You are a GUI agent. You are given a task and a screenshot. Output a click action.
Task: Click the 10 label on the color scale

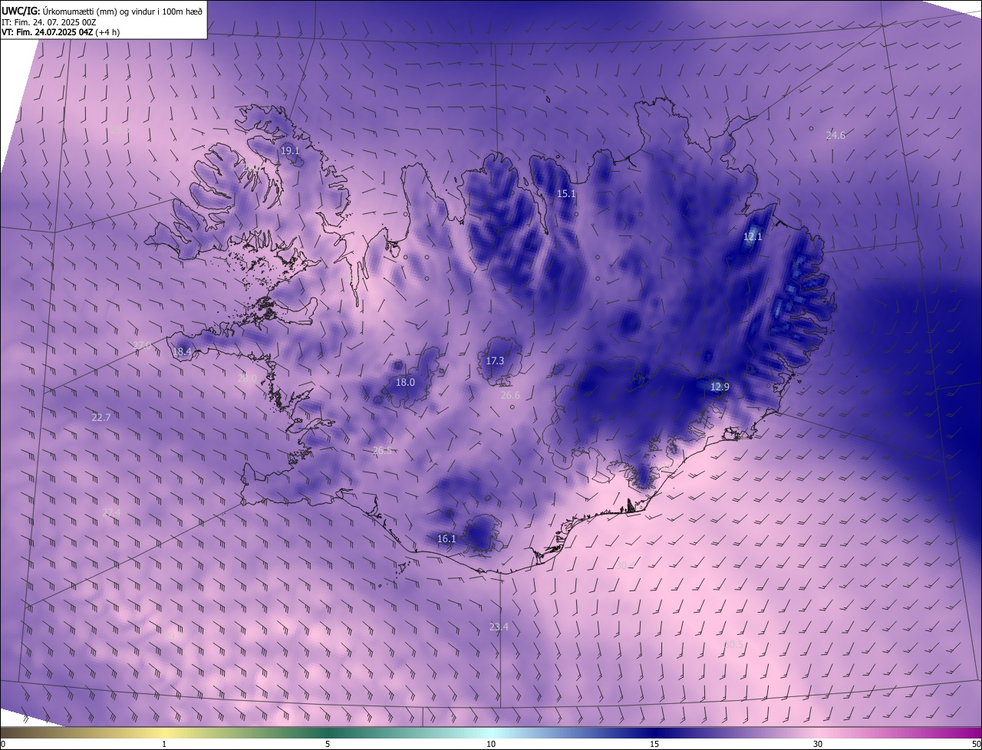(491, 745)
